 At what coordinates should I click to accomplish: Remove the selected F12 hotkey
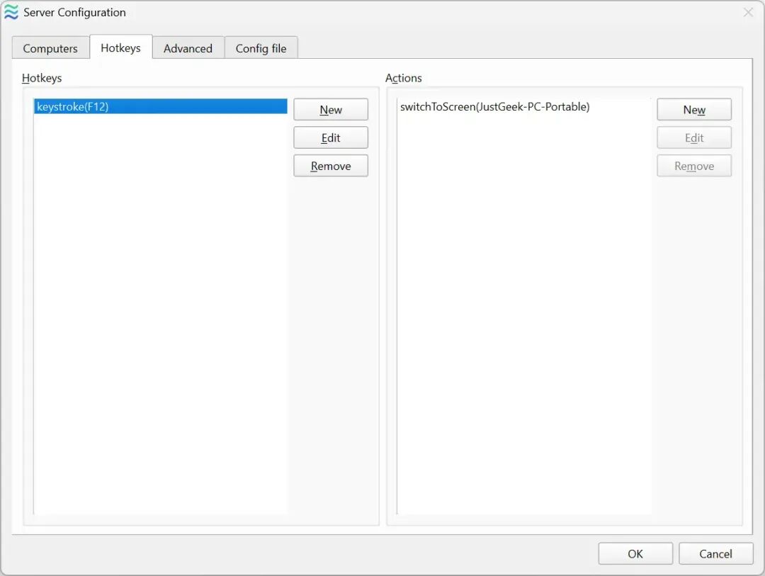(x=331, y=166)
